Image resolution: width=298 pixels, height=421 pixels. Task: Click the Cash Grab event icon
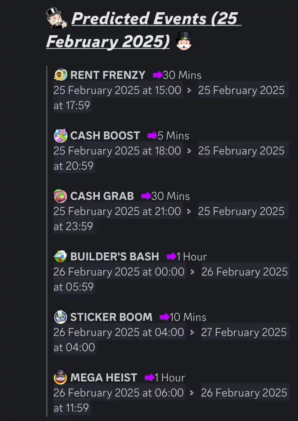[x=60, y=196]
